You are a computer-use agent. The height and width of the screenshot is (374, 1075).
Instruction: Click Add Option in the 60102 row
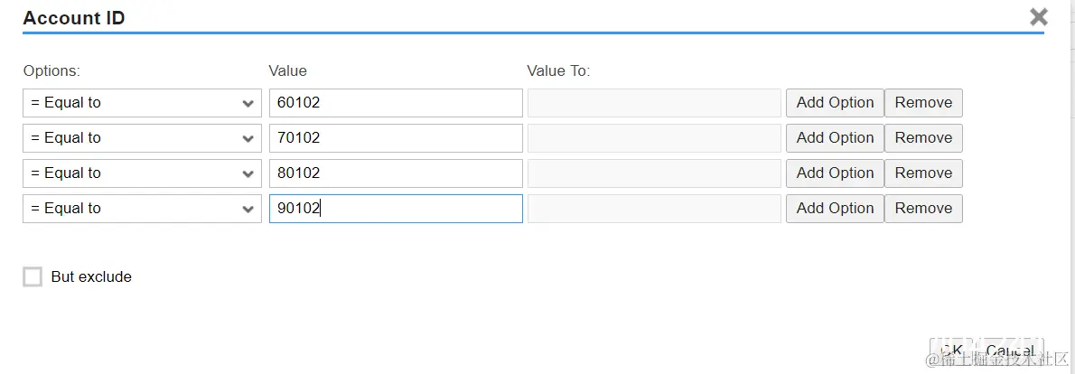[834, 103]
